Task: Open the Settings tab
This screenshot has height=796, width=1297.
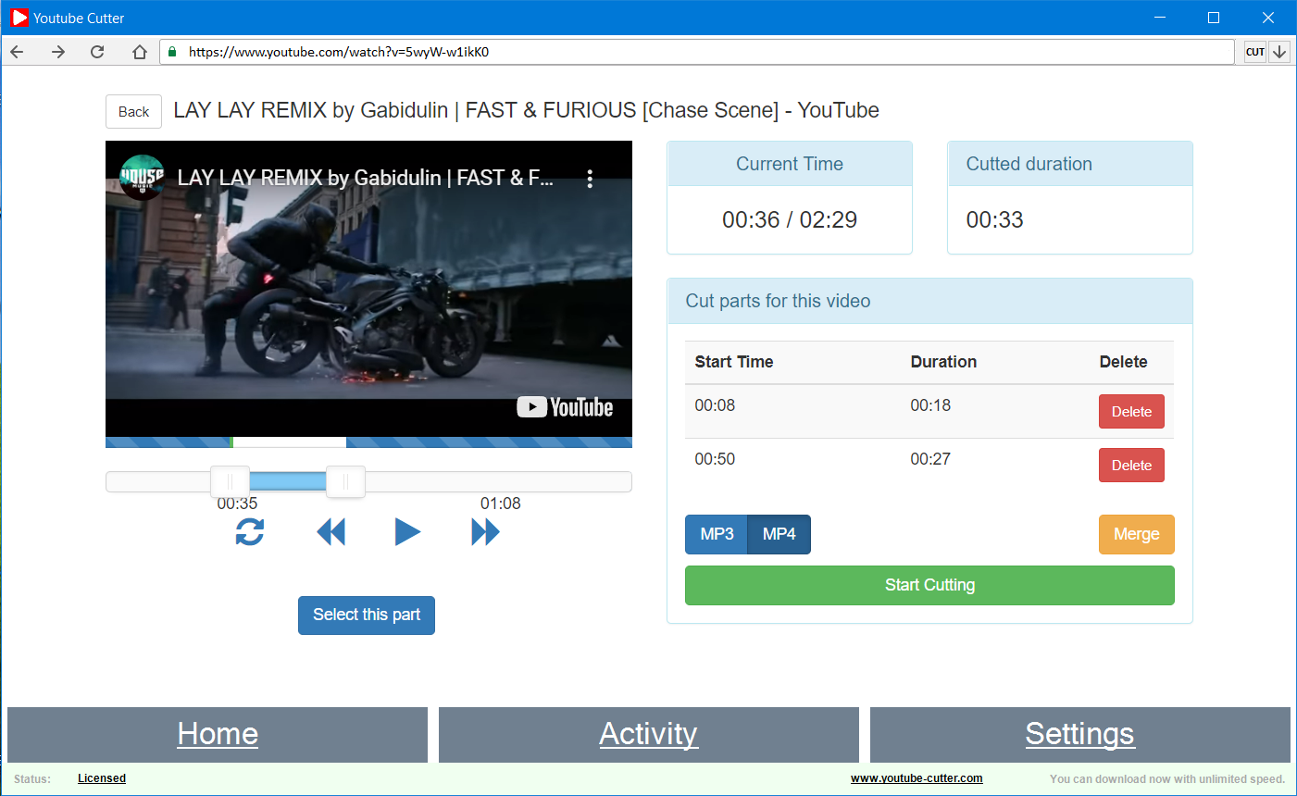Action: [x=1080, y=734]
